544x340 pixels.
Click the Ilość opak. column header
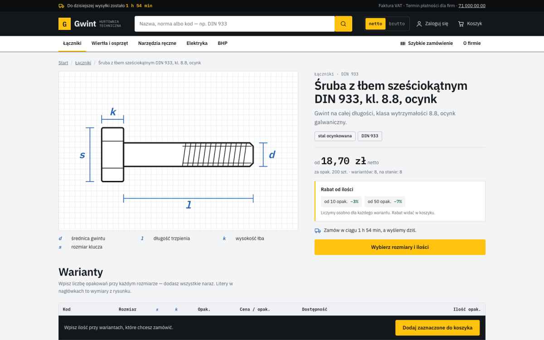pyautogui.click(x=467, y=309)
